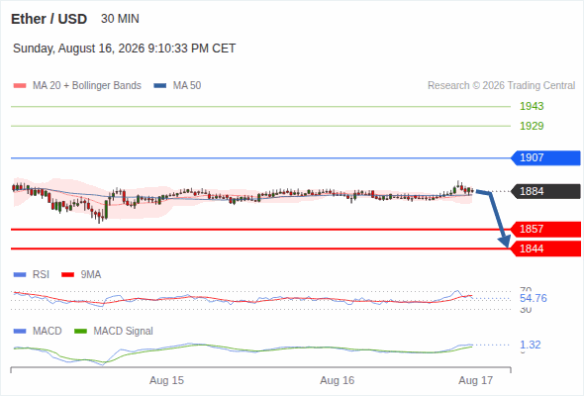Click the 1929 resistance level label
Image resolution: width=584 pixels, height=396 pixels.
(532, 126)
